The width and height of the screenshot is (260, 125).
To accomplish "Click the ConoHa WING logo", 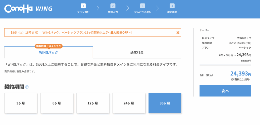I will click(x=28, y=9).
